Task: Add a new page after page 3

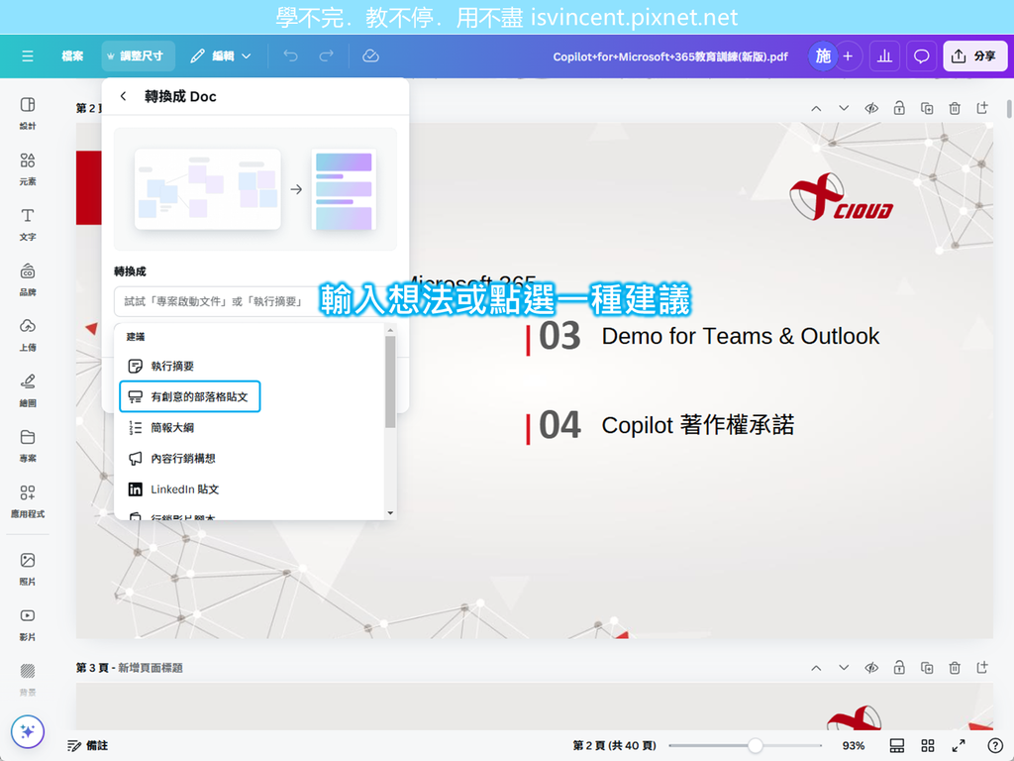Action: pos(982,667)
